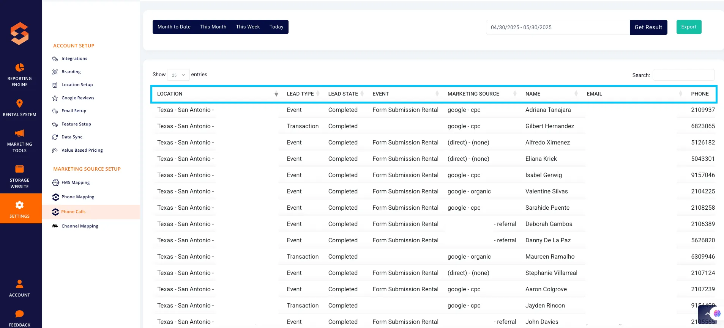Click the table Search input box
Screen dimensions: 724x328
coord(683,75)
